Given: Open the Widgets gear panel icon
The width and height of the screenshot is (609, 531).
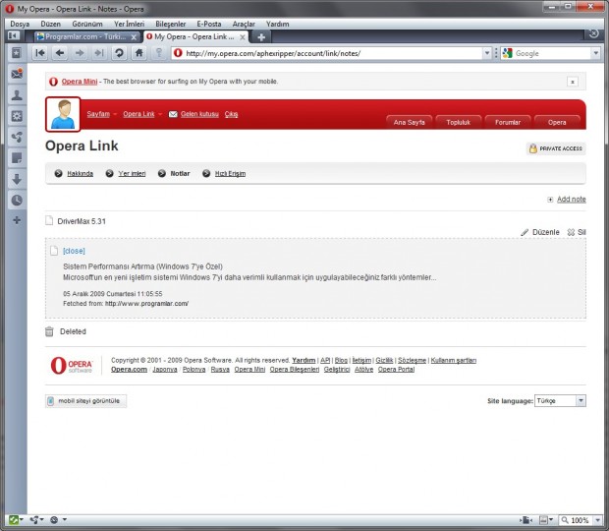Looking at the screenshot, I should (x=17, y=116).
